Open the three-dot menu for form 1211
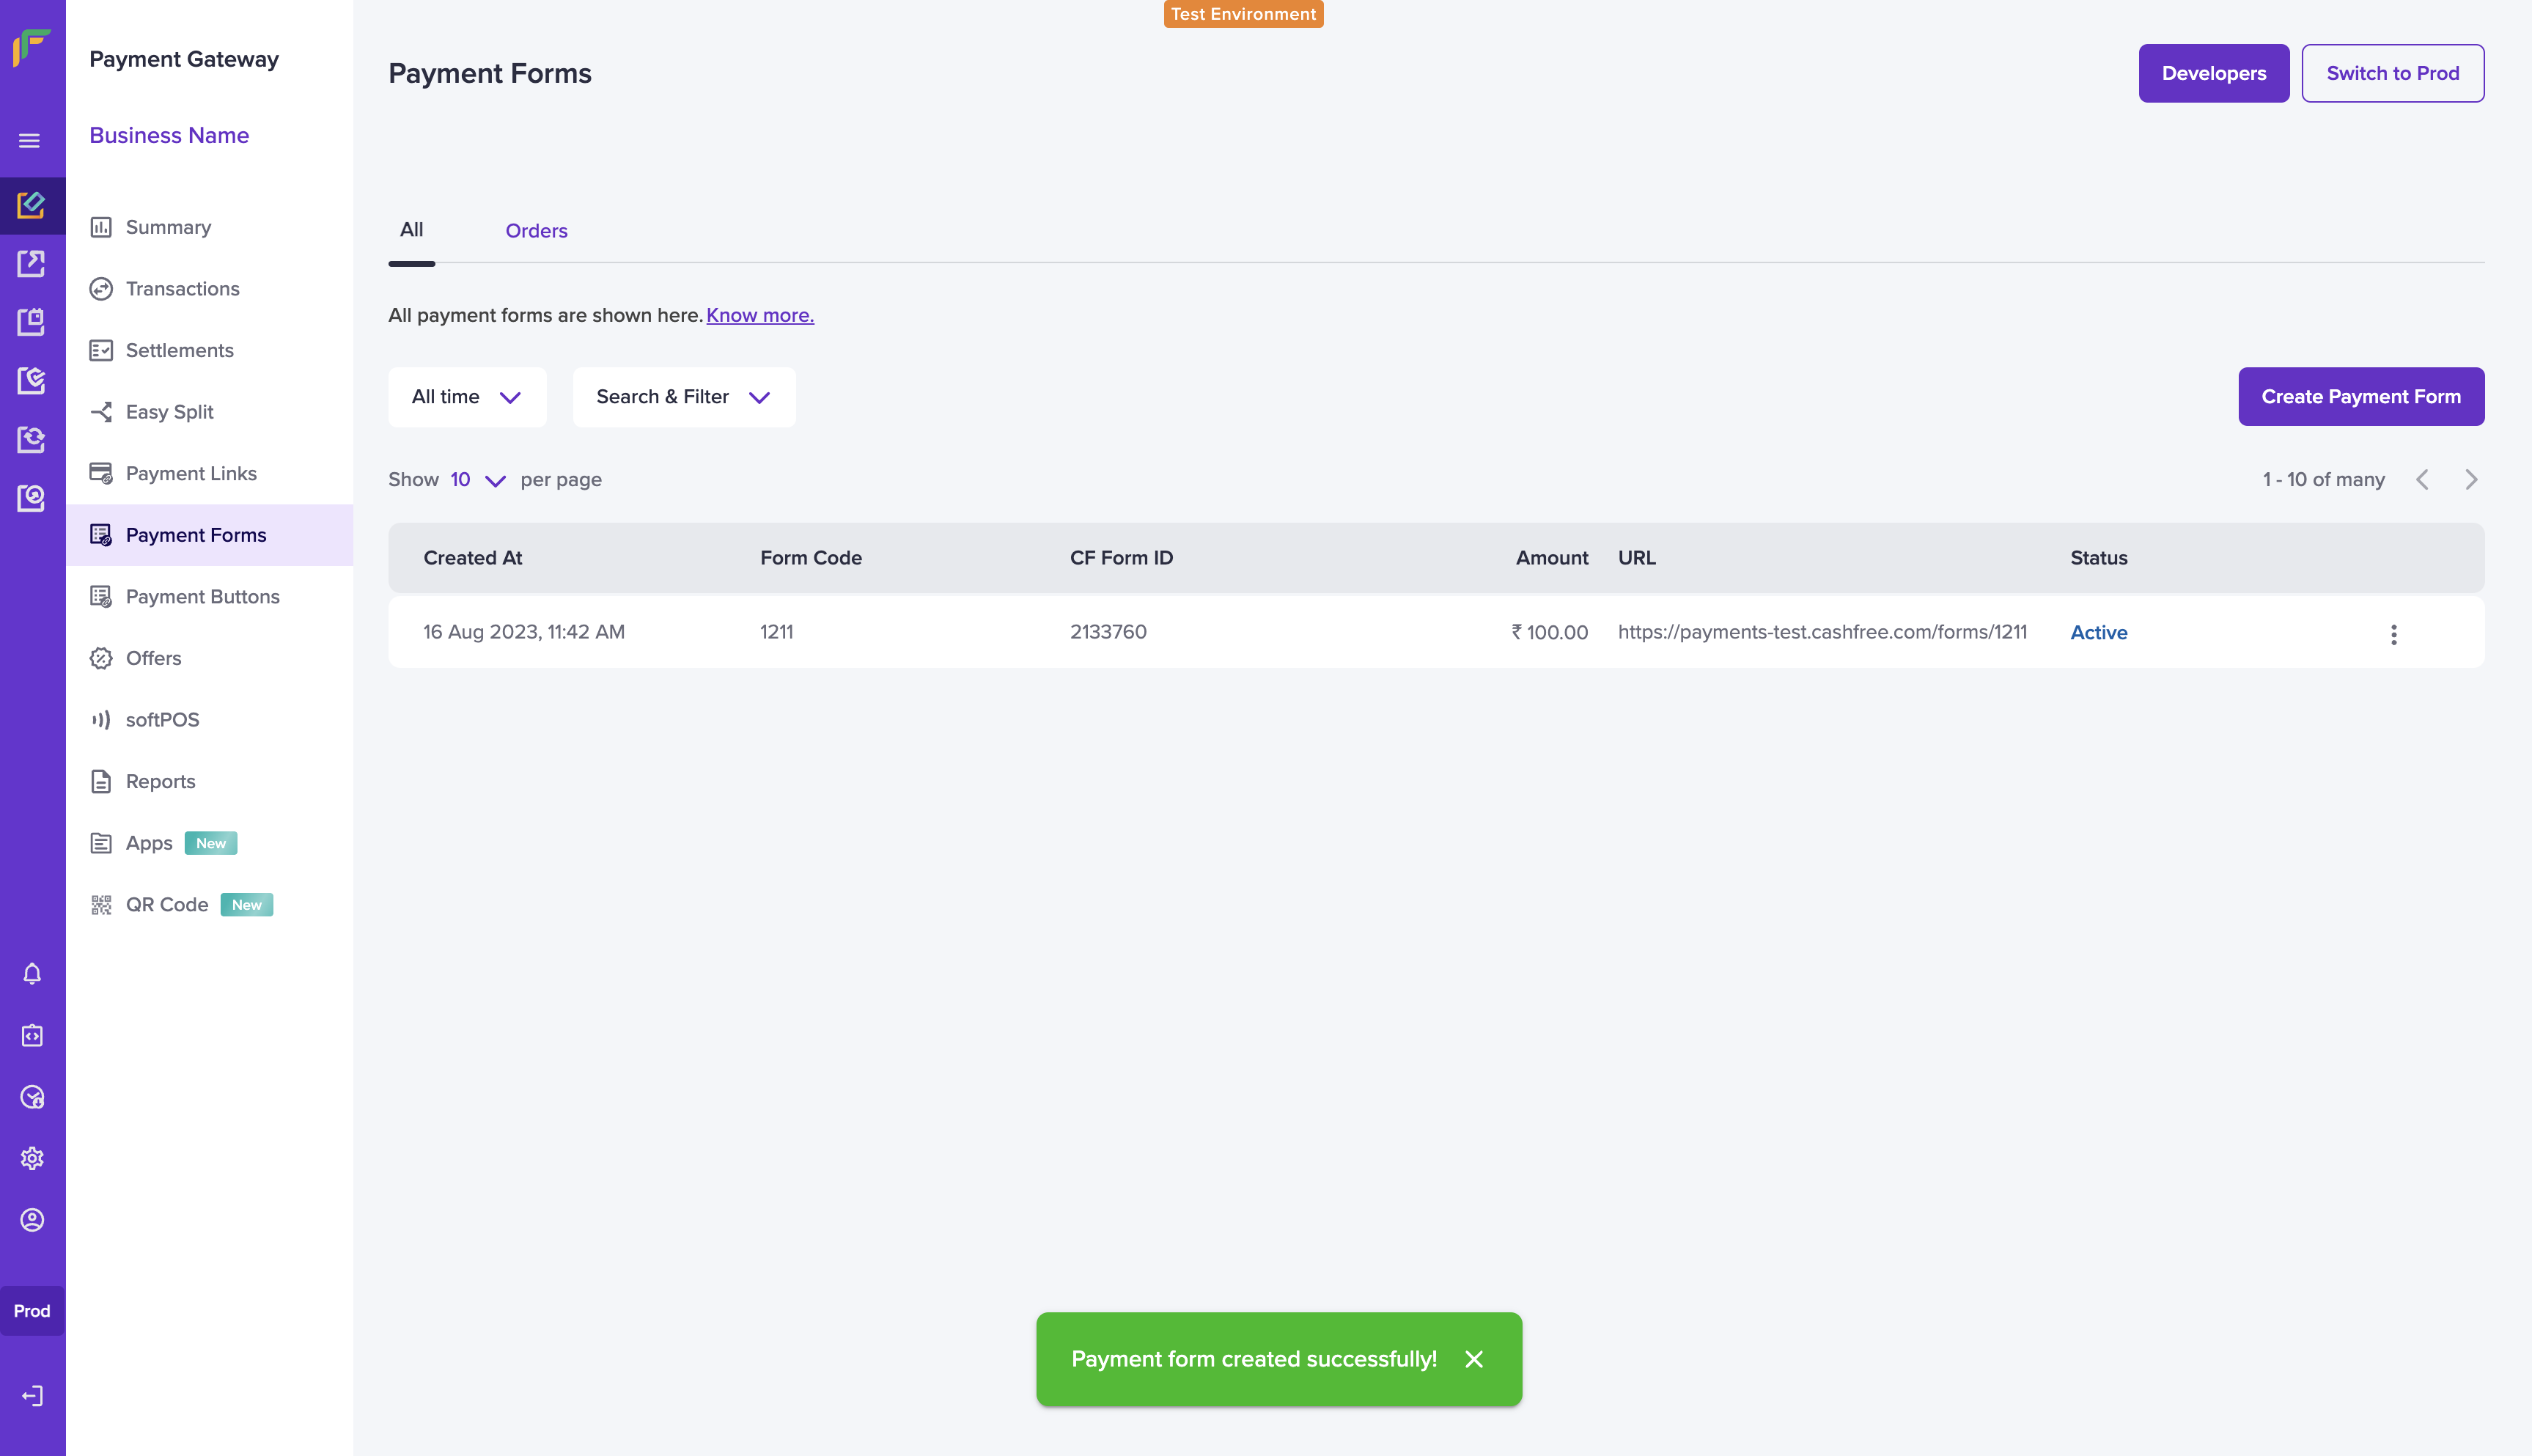The image size is (2532, 1456). coord(2393,634)
